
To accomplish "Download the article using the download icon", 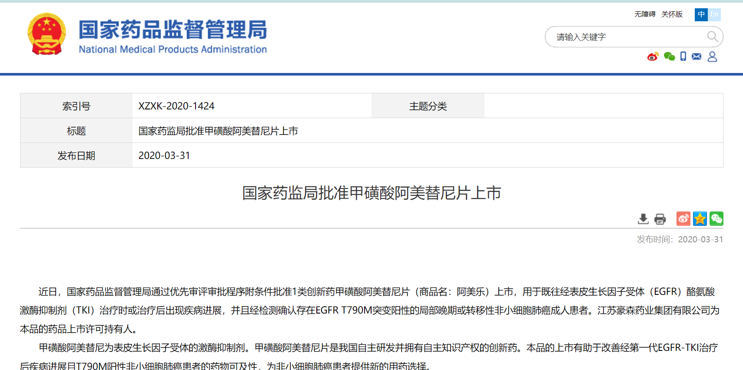I will 643,219.
